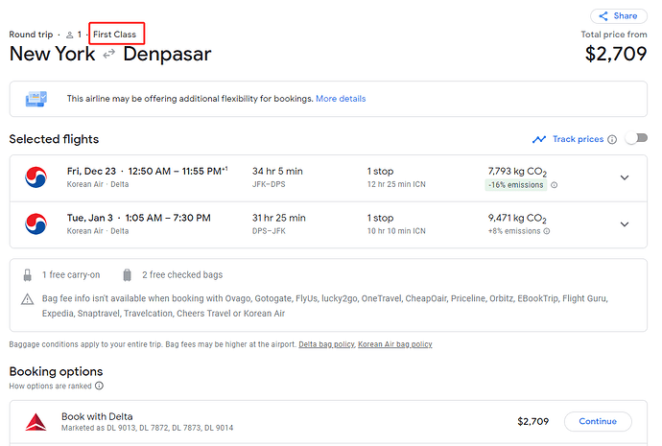Click the bag fee warning triangle icon
The image size is (662, 446).
click(x=28, y=299)
